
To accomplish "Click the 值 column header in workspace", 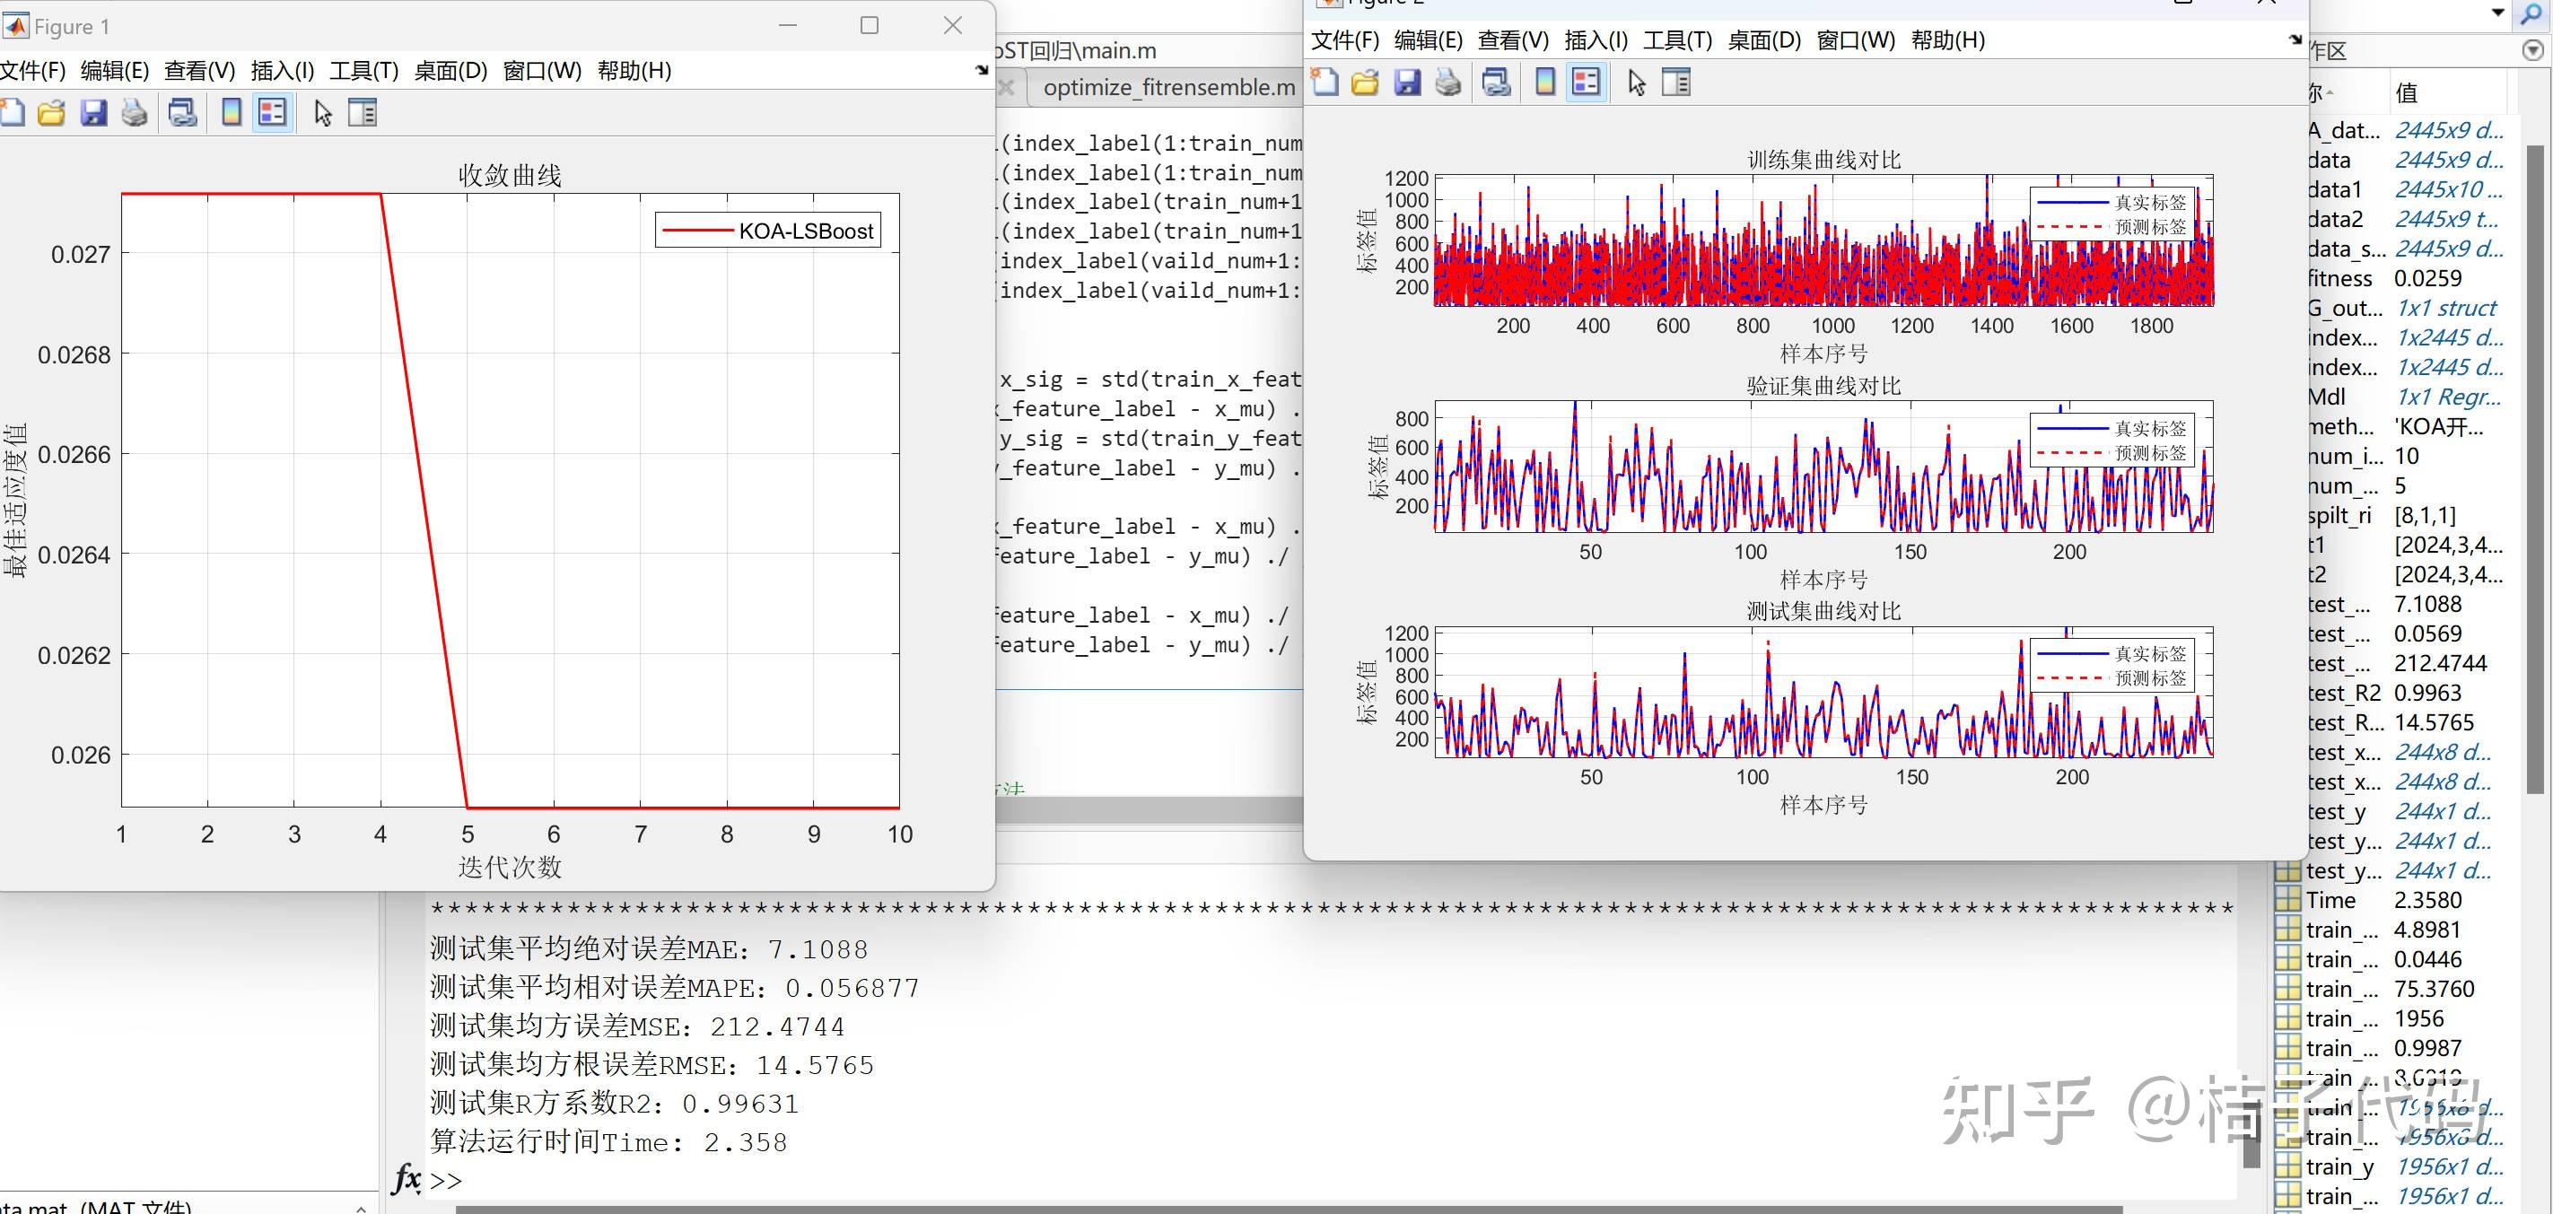I will (x=2408, y=93).
